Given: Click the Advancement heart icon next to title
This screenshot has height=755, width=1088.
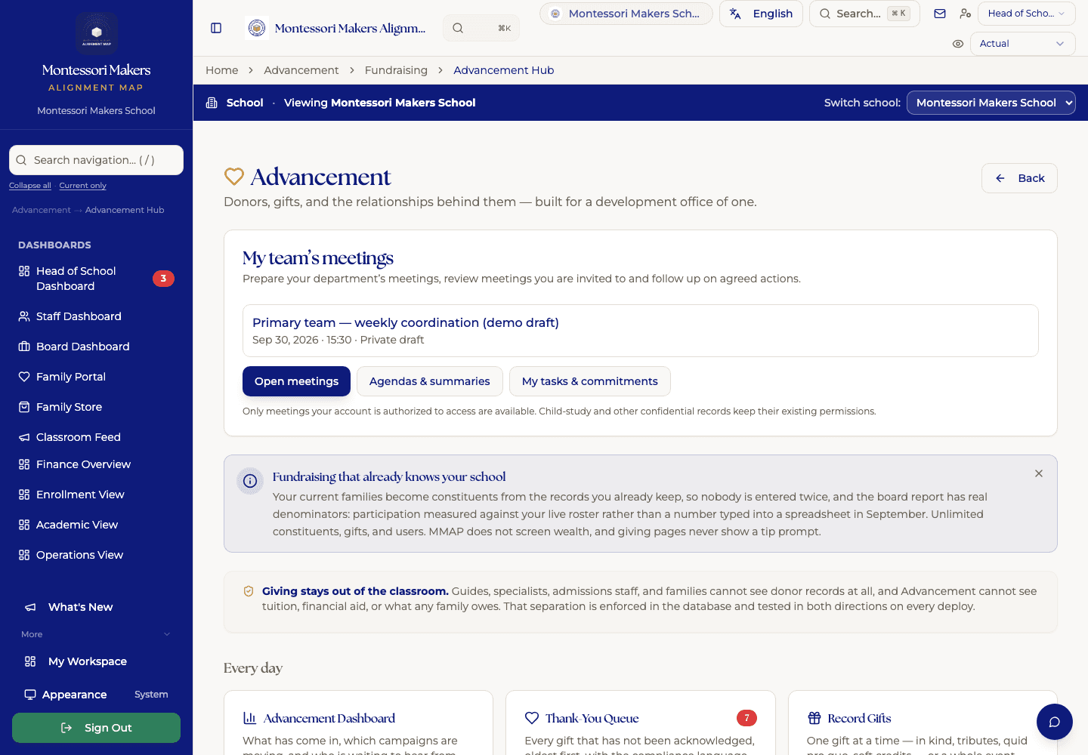Looking at the screenshot, I should [234, 177].
